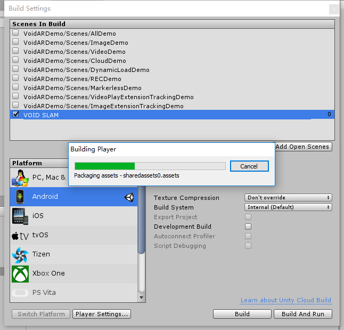Image resolution: width=344 pixels, height=330 pixels.
Task: Click the Build button
Action: (242, 314)
